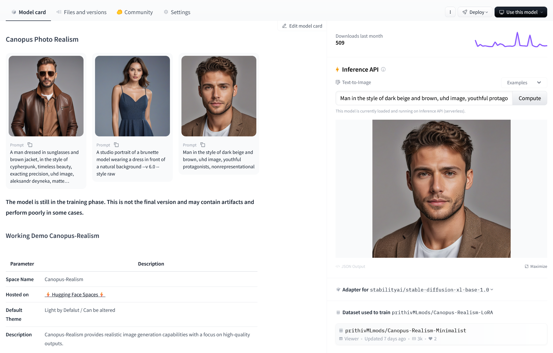Open prithivMLmods/Canopus-Realism-Minimalist dataset card
553x353 pixels.
(406, 331)
